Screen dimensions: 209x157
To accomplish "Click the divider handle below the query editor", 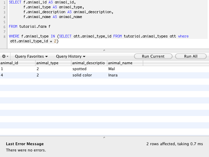I will click(104, 50).
